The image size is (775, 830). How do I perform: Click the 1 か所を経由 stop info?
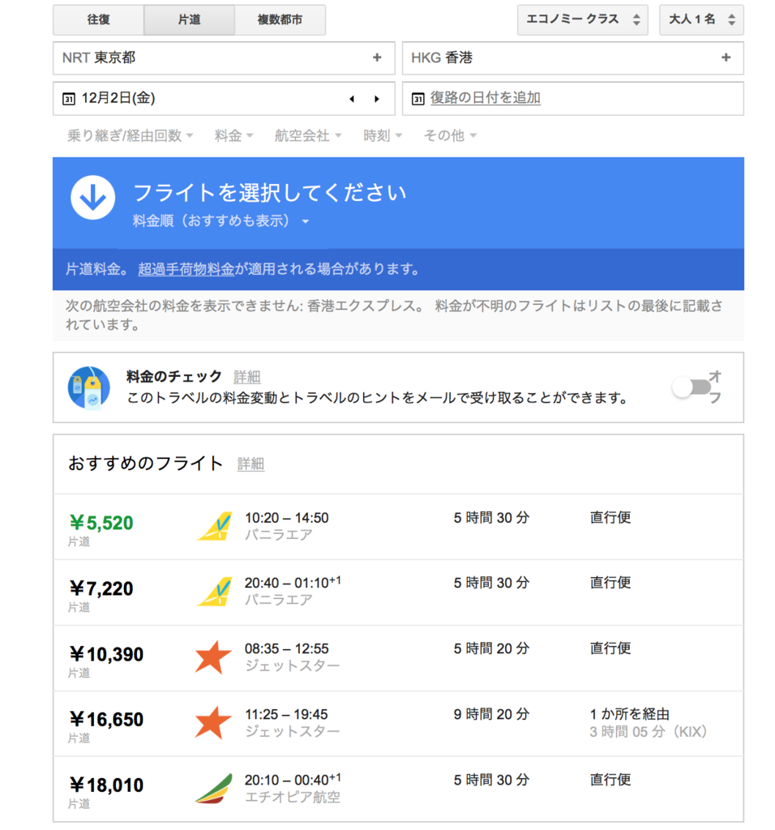(x=629, y=714)
